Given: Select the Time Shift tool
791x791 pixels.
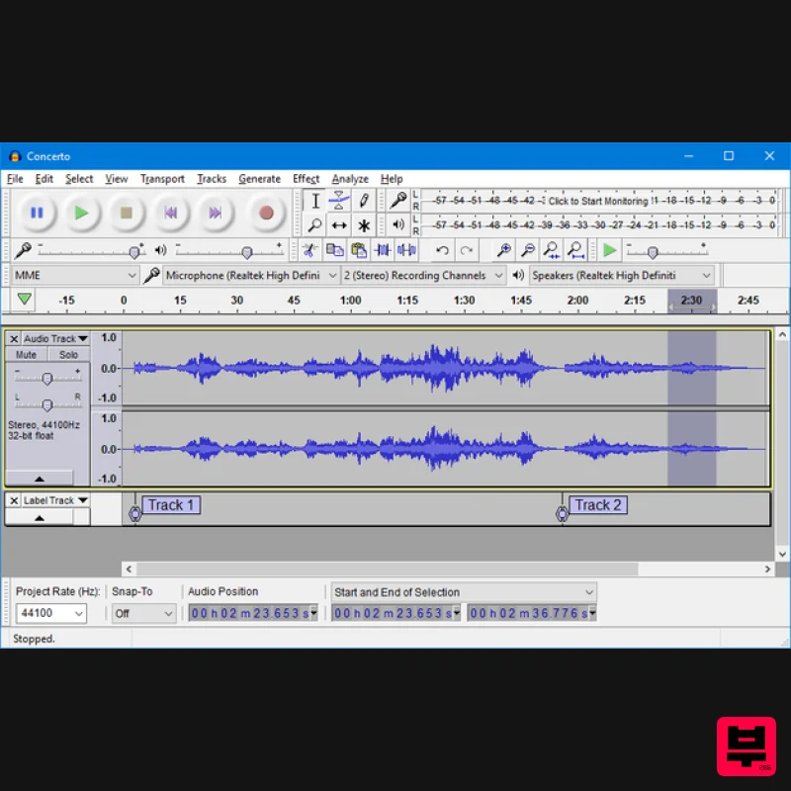Looking at the screenshot, I should (339, 224).
